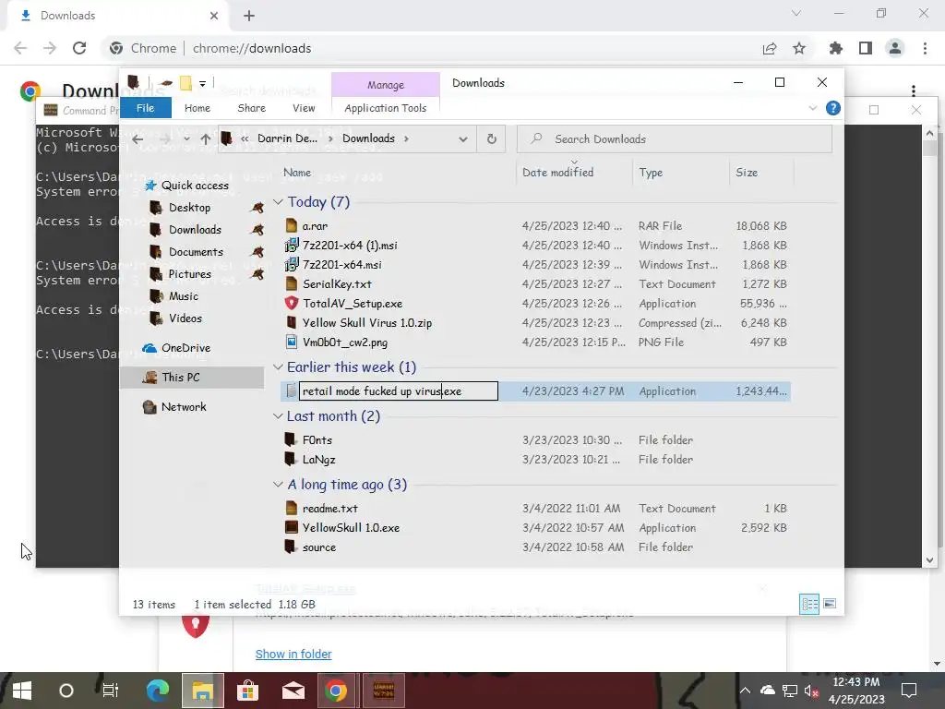Click the file rename text box
The width and height of the screenshot is (945, 709).
tap(399, 391)
